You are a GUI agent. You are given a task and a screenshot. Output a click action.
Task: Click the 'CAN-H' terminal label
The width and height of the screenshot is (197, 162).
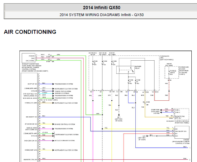pos(178,112)
